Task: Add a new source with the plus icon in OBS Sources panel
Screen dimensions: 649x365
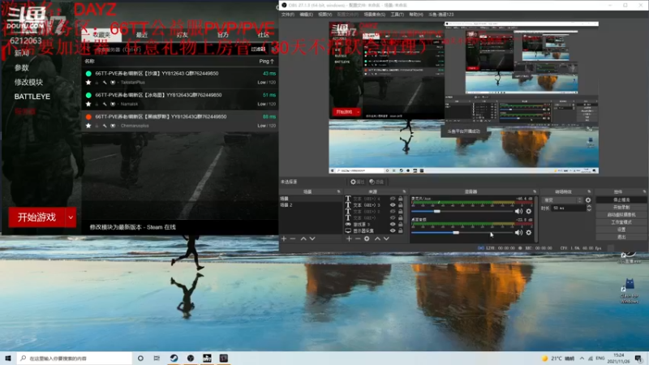Action: pyautogui.click(x=349, y=238)
